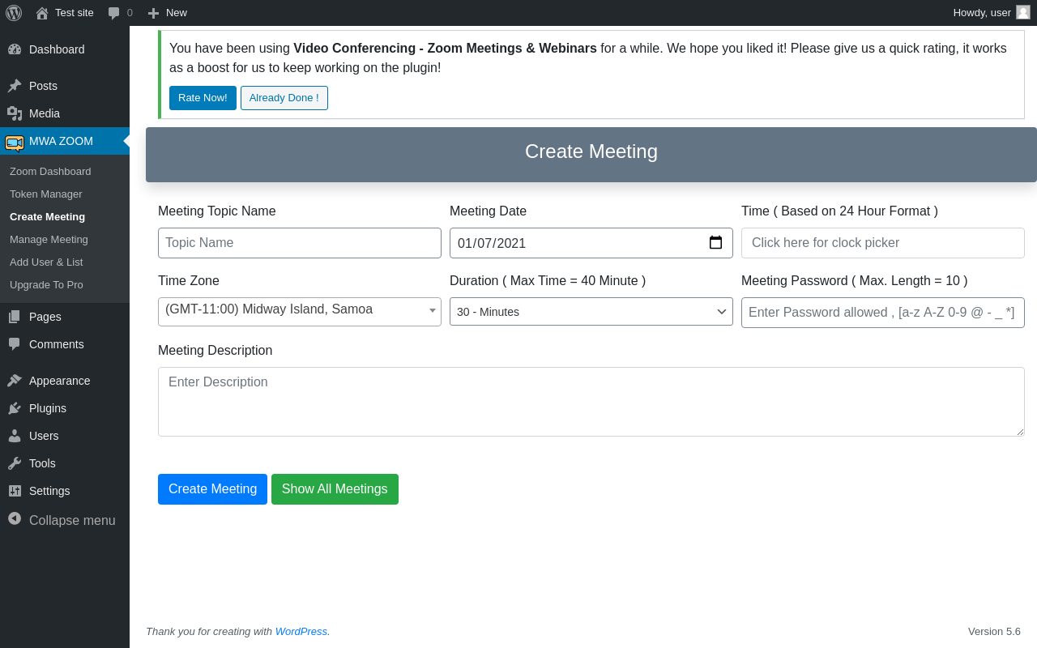Viewport: 1037px width, 648px height.
Task: Open the clock picker time field
Action: [x=883, y=243]
